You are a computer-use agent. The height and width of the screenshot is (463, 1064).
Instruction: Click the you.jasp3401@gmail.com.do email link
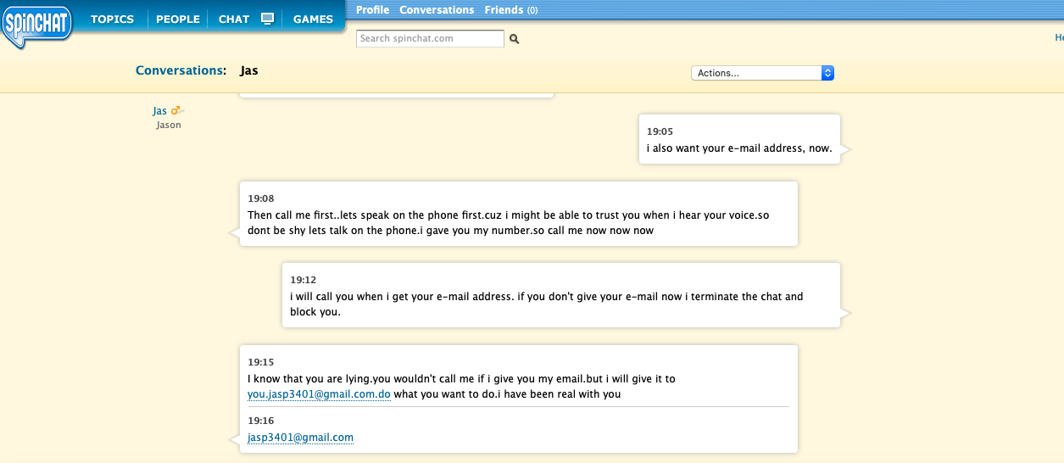tap(319, 393)
